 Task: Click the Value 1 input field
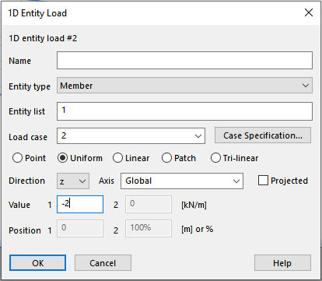point(80,205)
